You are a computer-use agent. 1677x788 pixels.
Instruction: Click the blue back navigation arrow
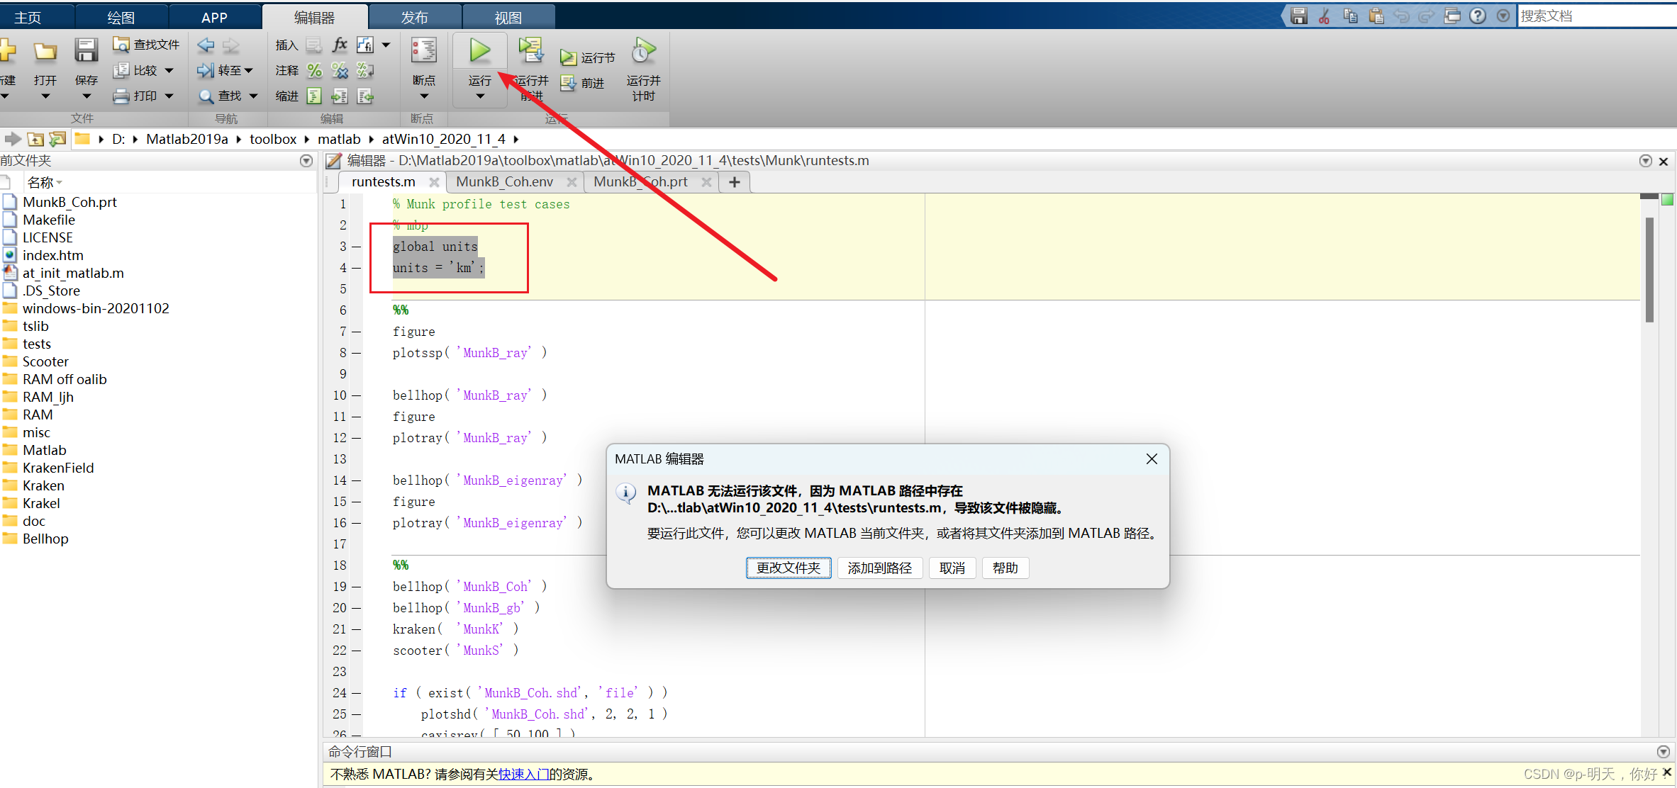[x=206, y=45]
